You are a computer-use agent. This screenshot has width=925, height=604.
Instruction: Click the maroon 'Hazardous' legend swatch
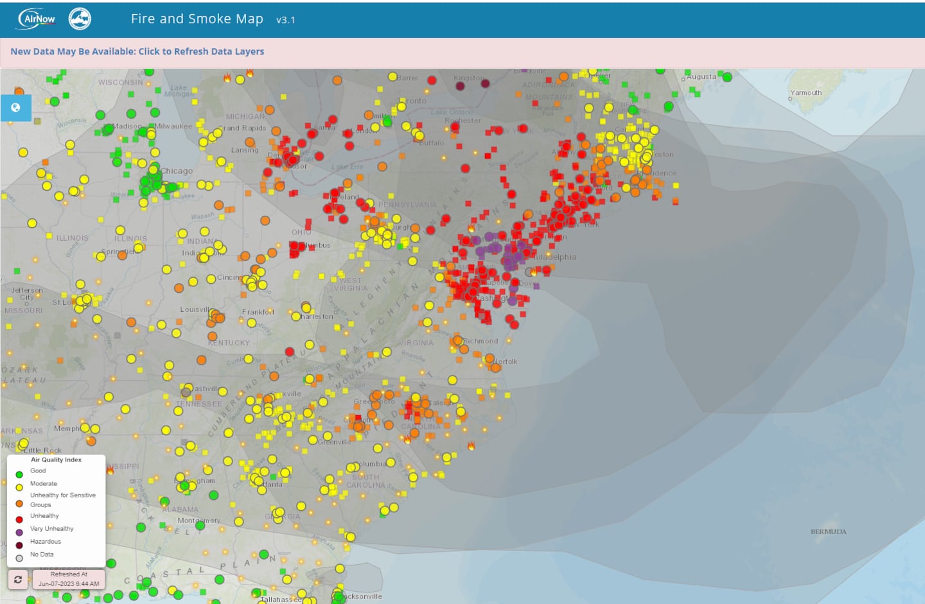pyautogui.click(x=19, y=545)
